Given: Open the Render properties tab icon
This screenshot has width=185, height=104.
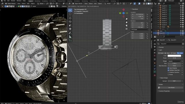Looking at the screenshot, I should click(155, 44).
